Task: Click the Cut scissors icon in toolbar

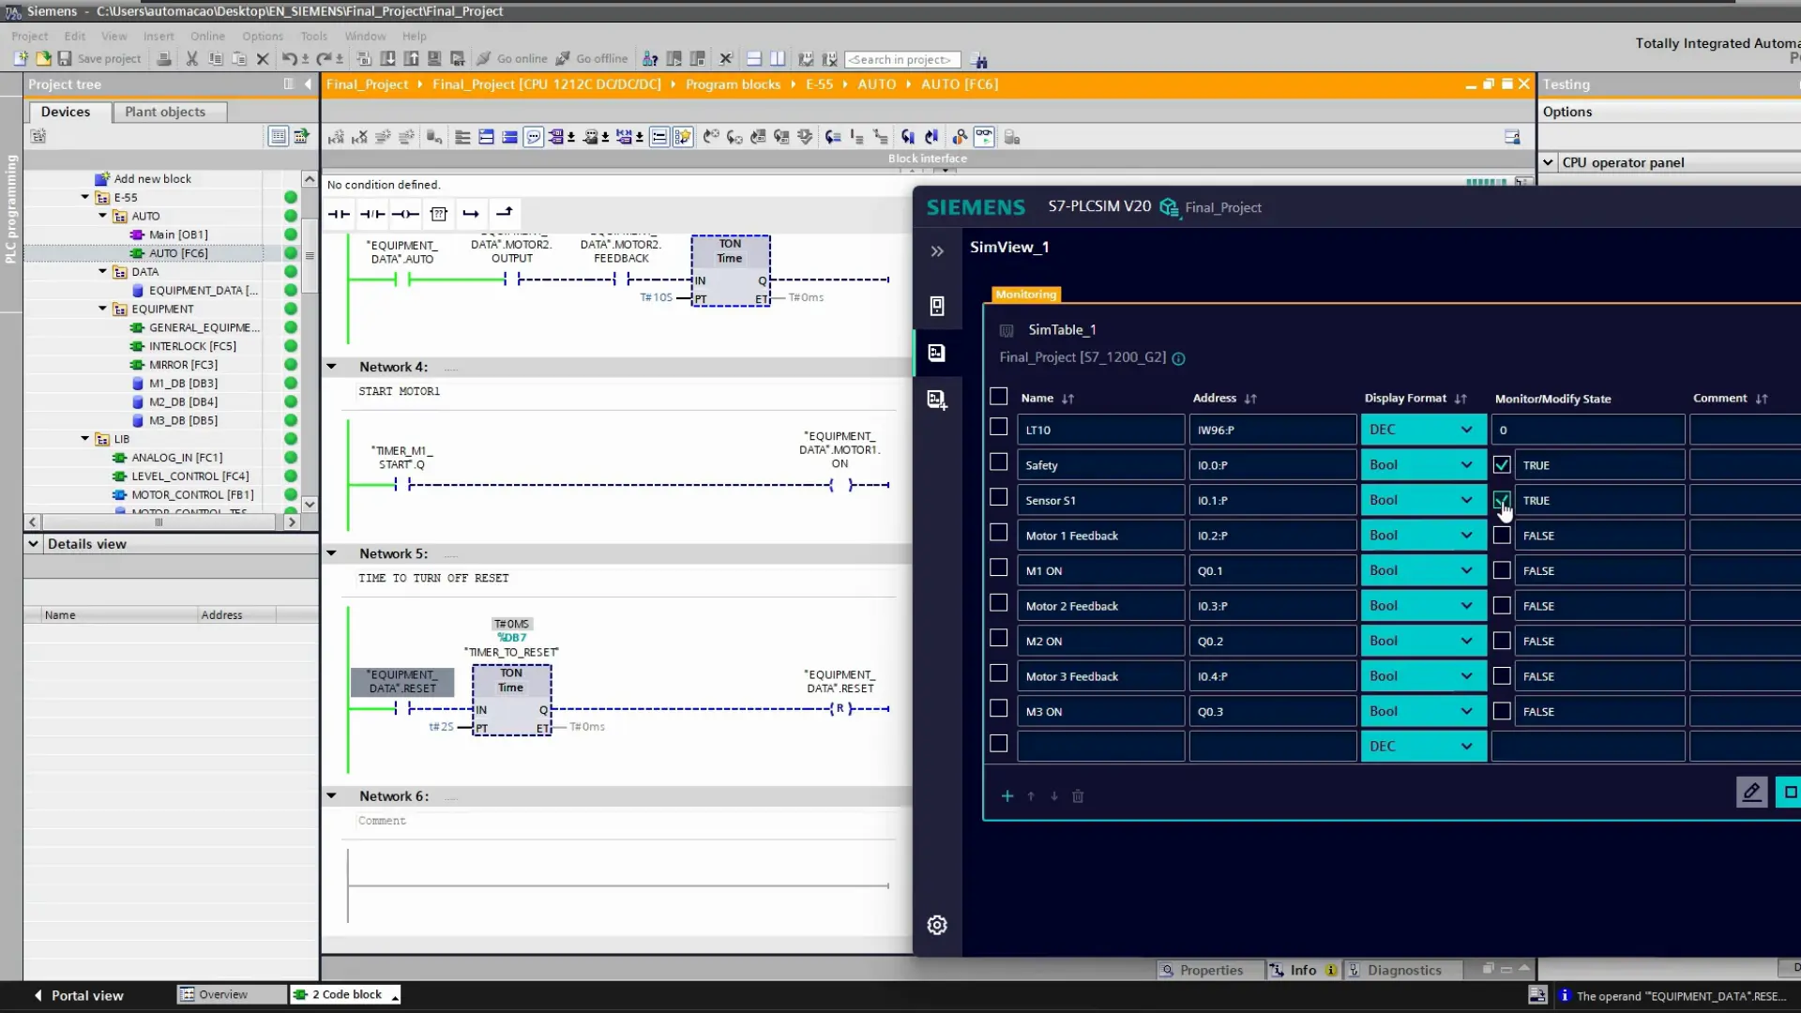Action: click(191, 58)
